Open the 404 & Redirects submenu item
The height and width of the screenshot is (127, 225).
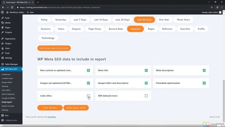8,94
